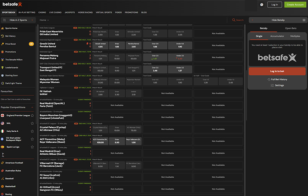Click the search magnifier icon
Screen dimensions: 308x196
(233, 20)
